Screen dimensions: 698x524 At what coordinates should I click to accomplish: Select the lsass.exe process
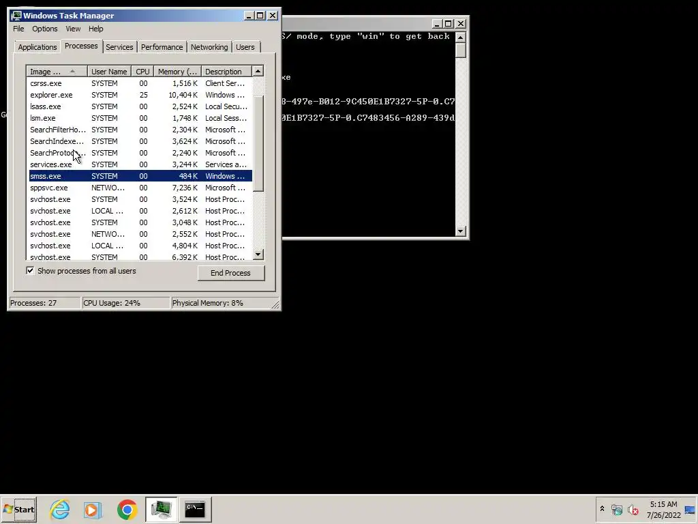point(140,106)
